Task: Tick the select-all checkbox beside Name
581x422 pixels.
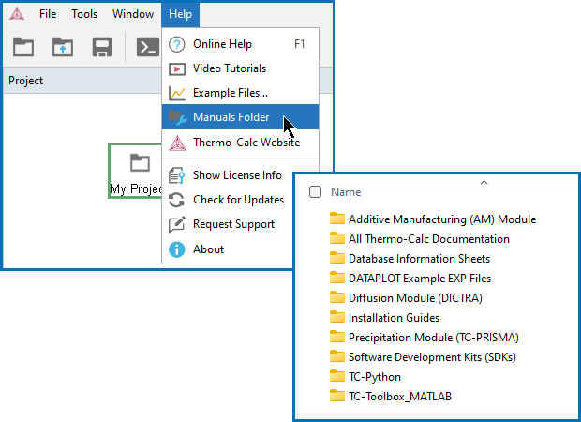Action: tap(315, 191)
